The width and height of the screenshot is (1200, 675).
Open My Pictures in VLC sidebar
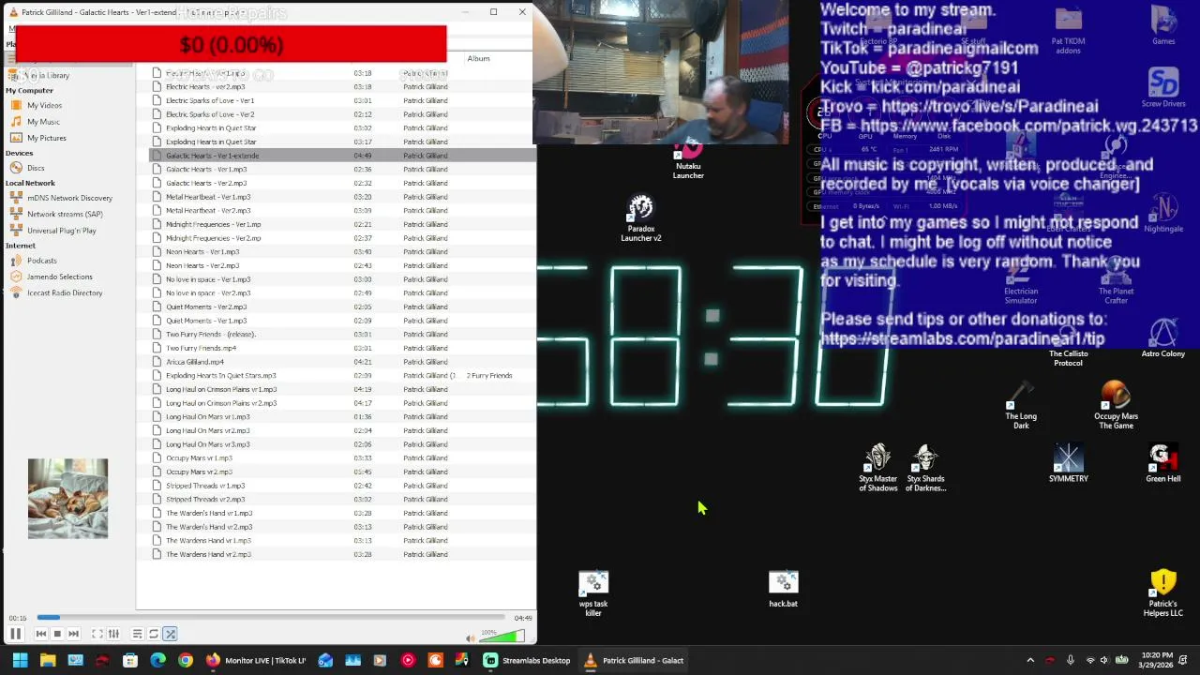46,138
